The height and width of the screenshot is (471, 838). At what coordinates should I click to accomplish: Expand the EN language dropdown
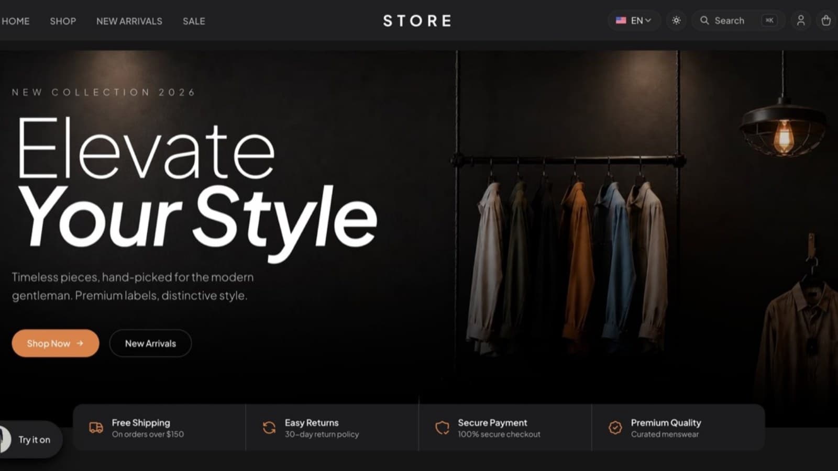click(x=634, y=20)
